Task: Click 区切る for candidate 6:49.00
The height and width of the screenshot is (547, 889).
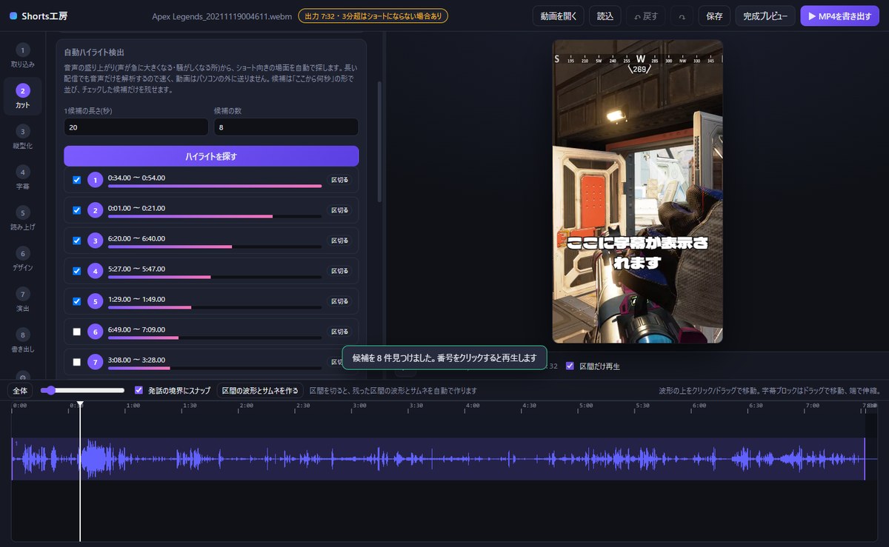Action: click(339, 332)
